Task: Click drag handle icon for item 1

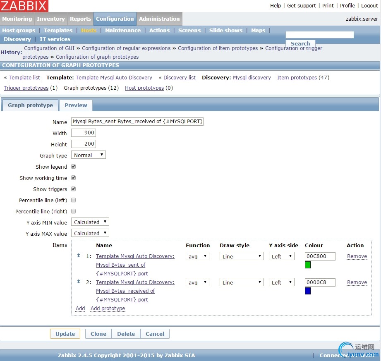Action: click(x=79, y=256)
